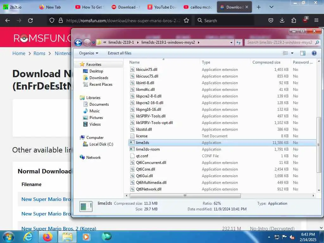Click the Explorer refresh button

coord(239,43)
